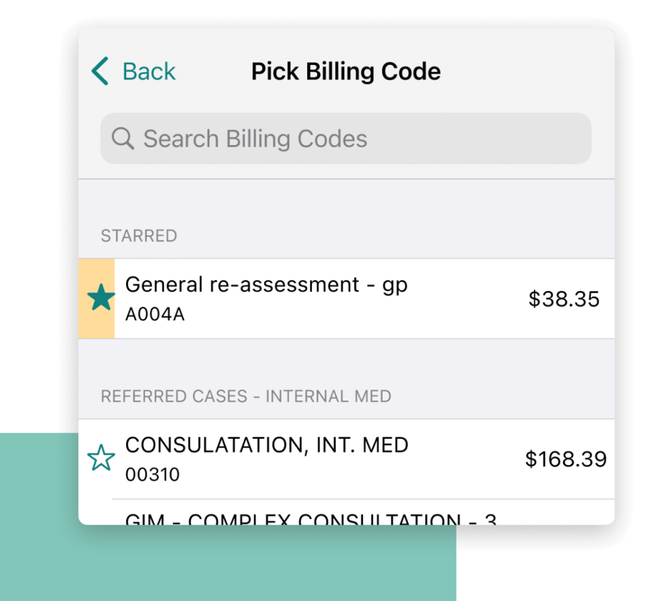
Task: Focus the Search Billing Codes field
Action: point(346,139)
